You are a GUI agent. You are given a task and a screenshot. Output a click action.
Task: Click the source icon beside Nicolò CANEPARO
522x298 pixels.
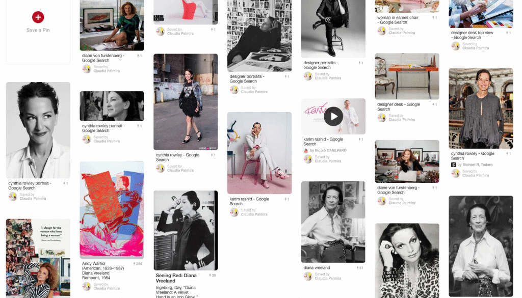point(306,150)
